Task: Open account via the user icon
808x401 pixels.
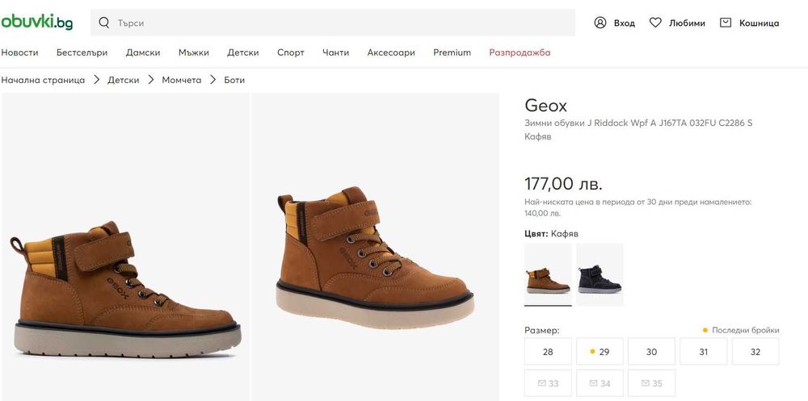Action: point(600,23)
